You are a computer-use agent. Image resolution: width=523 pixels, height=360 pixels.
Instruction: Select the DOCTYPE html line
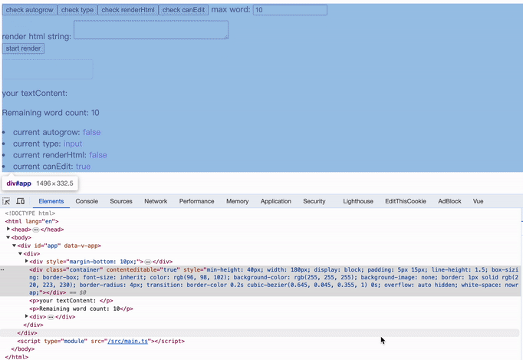click(x=30, y=213)
